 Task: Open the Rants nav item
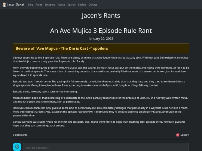(39, 4)
